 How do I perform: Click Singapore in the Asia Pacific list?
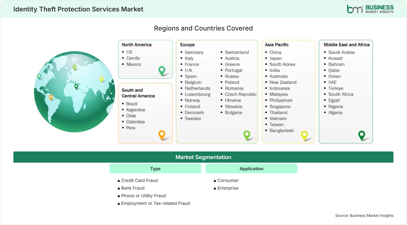280,107
